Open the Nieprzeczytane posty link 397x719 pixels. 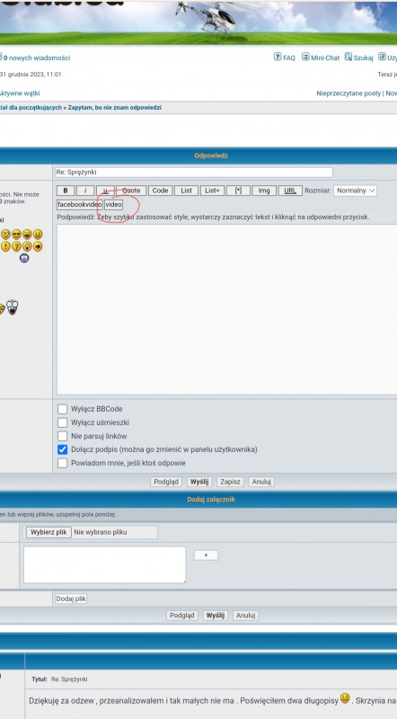348,93
